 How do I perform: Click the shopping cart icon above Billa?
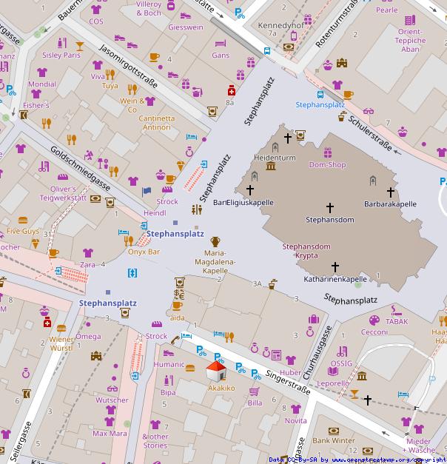pyautogui.click(x=255, y=391)
